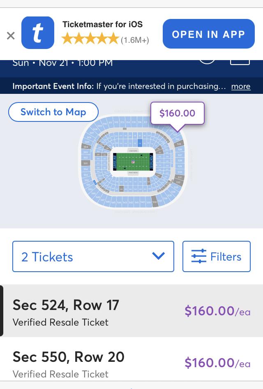Tap the Ticketmaster app icon
The height and width of the screenshot is (389, 263).
coord(38,33)
